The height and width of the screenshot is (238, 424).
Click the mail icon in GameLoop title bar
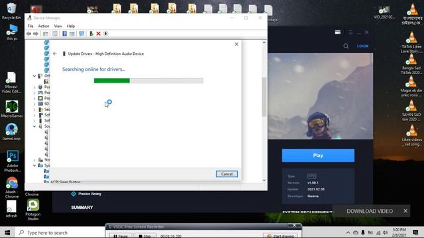[338, 32]
